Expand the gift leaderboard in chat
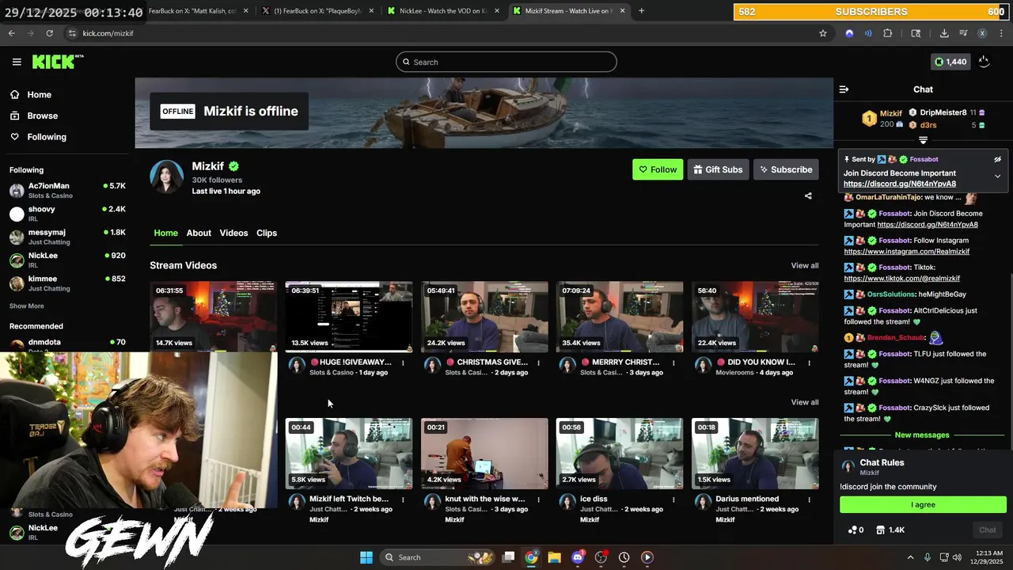The height and width of the screenshot is (570, 1013). tap(923, 140)
